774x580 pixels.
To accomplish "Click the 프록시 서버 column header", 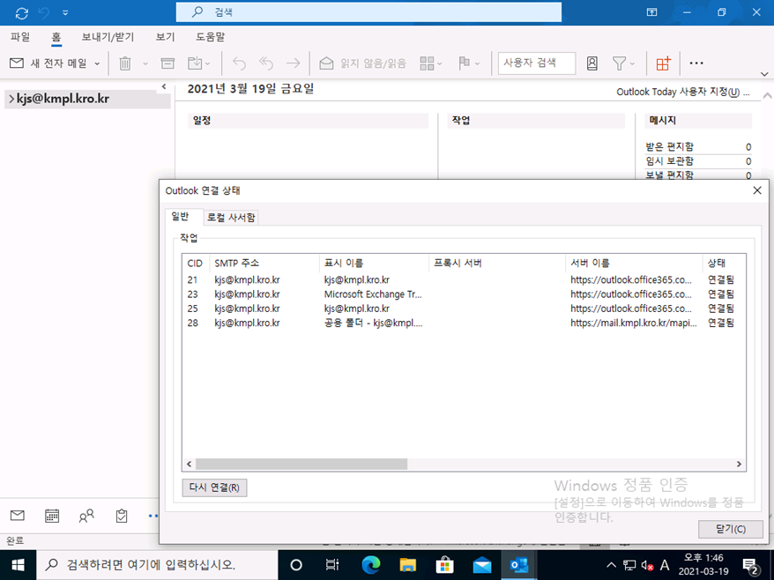I will (497, 263).
